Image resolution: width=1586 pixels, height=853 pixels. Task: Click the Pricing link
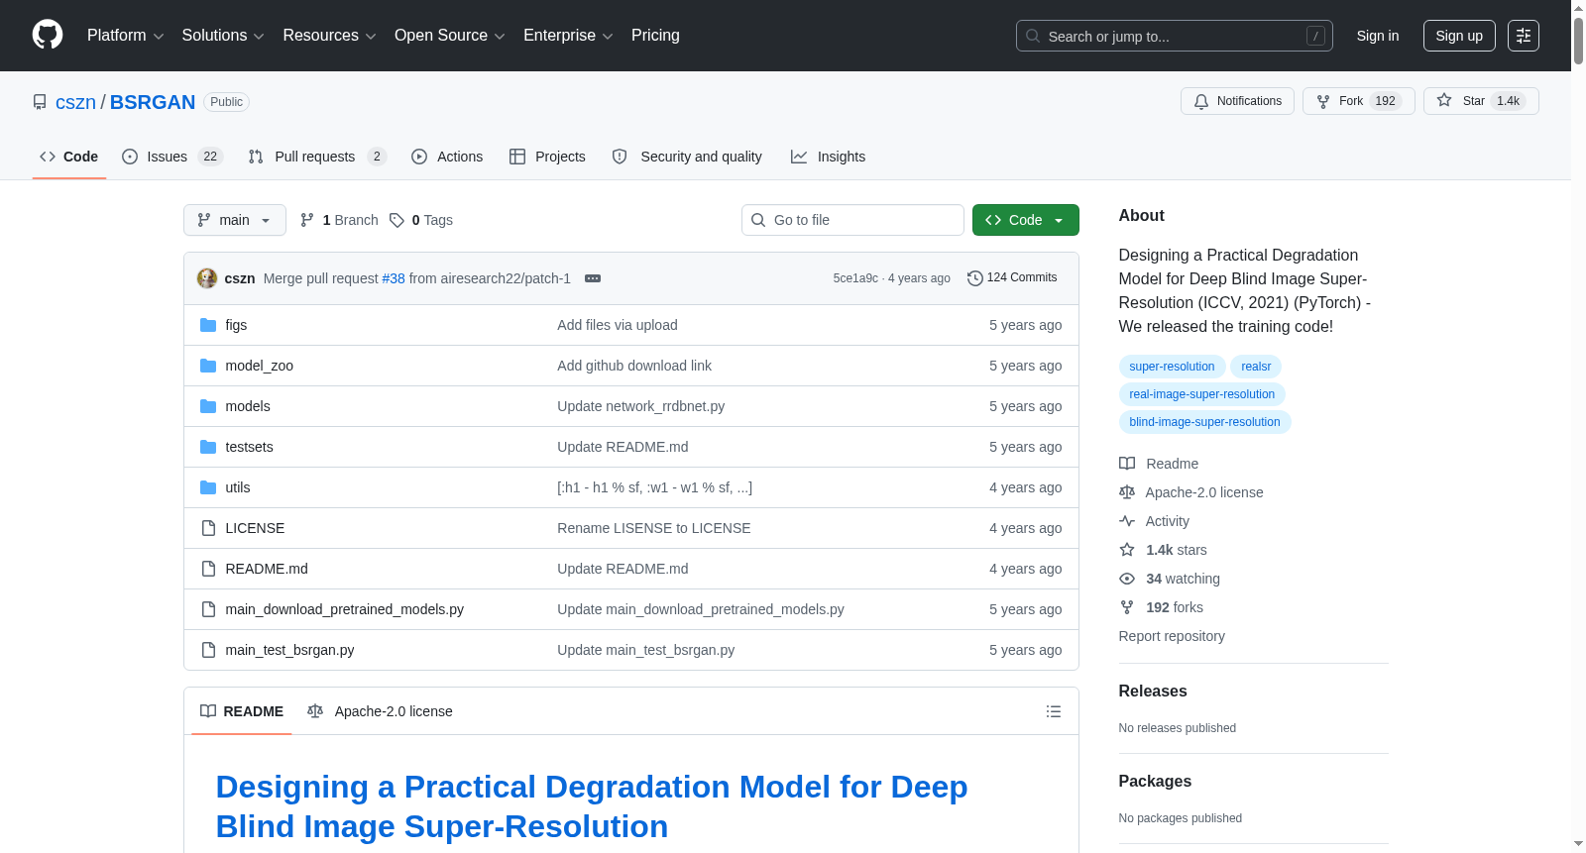tap(655, 36)
